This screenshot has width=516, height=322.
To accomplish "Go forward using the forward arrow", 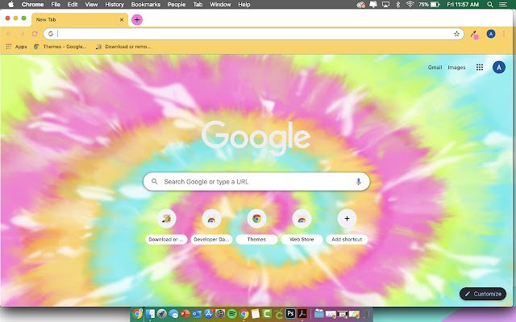I will 22,34.
